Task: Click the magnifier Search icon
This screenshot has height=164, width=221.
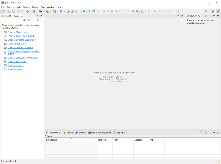Action: tap(206, 11)
